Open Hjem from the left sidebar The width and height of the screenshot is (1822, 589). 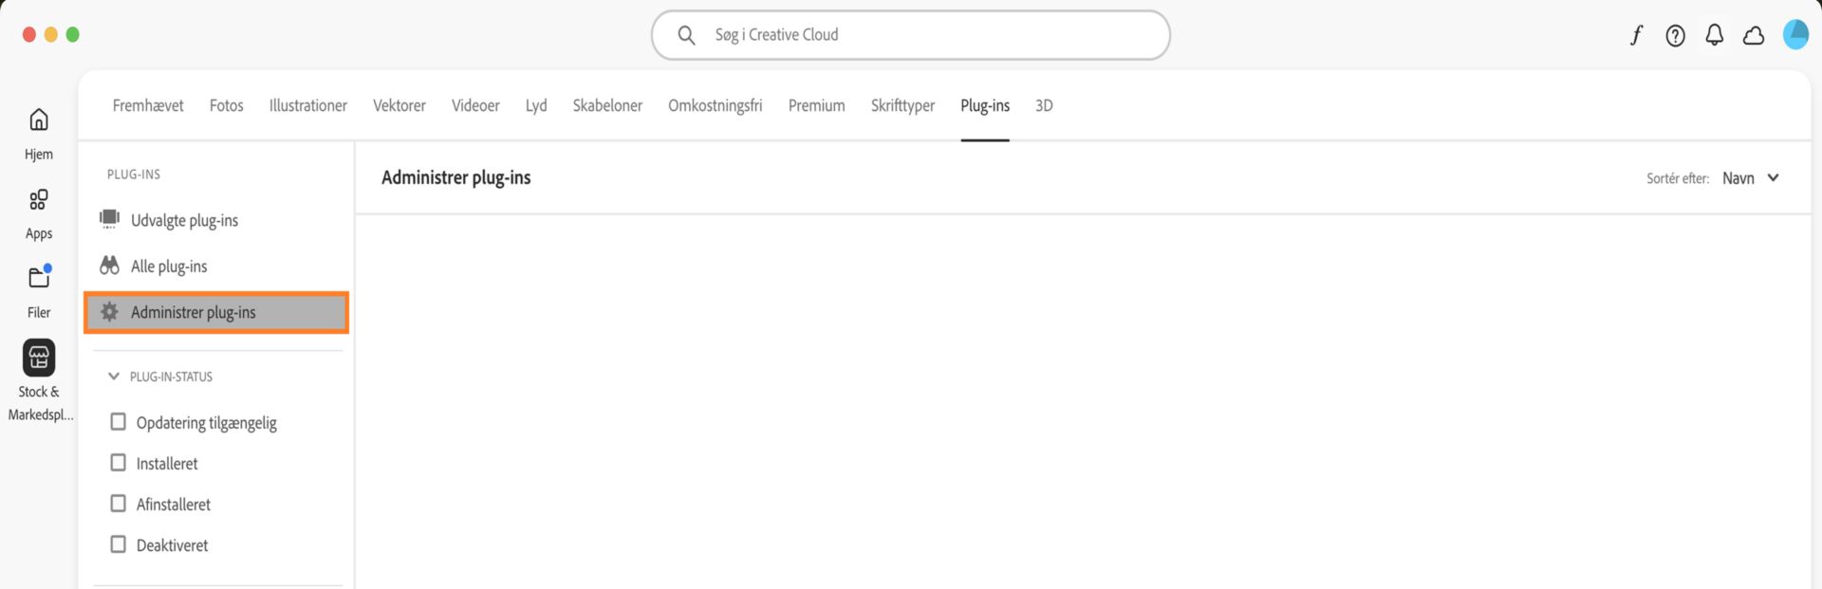pos(38,128)
